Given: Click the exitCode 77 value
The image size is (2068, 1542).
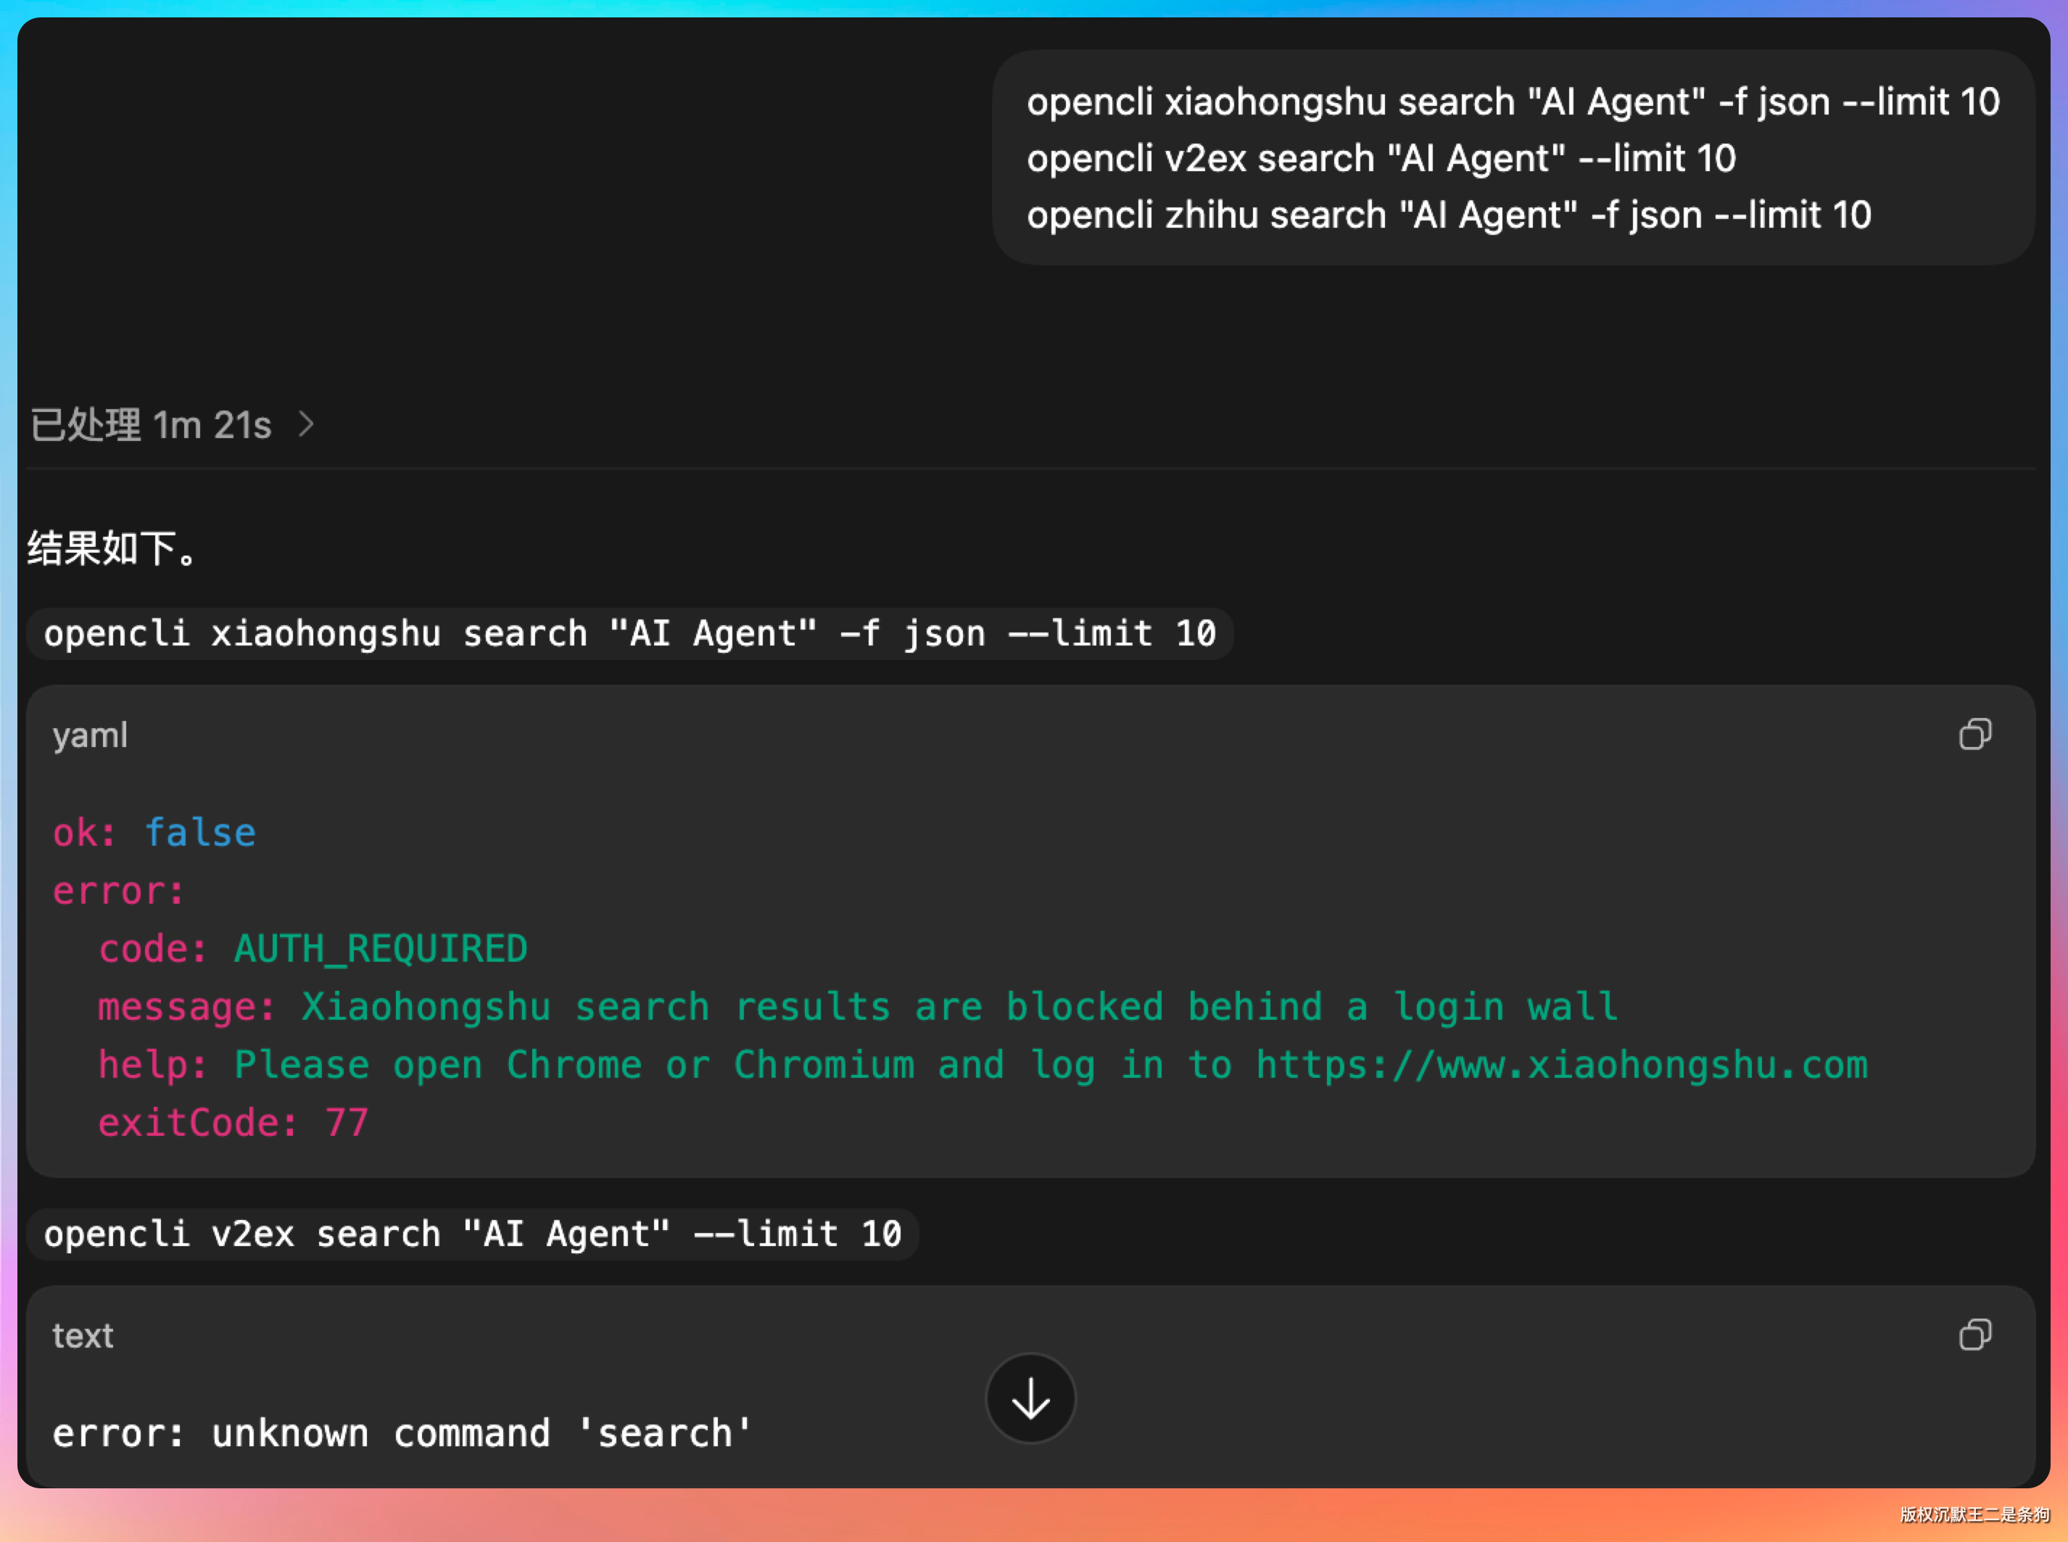Looking at the screenshot, I should (x=346, y=1123).
